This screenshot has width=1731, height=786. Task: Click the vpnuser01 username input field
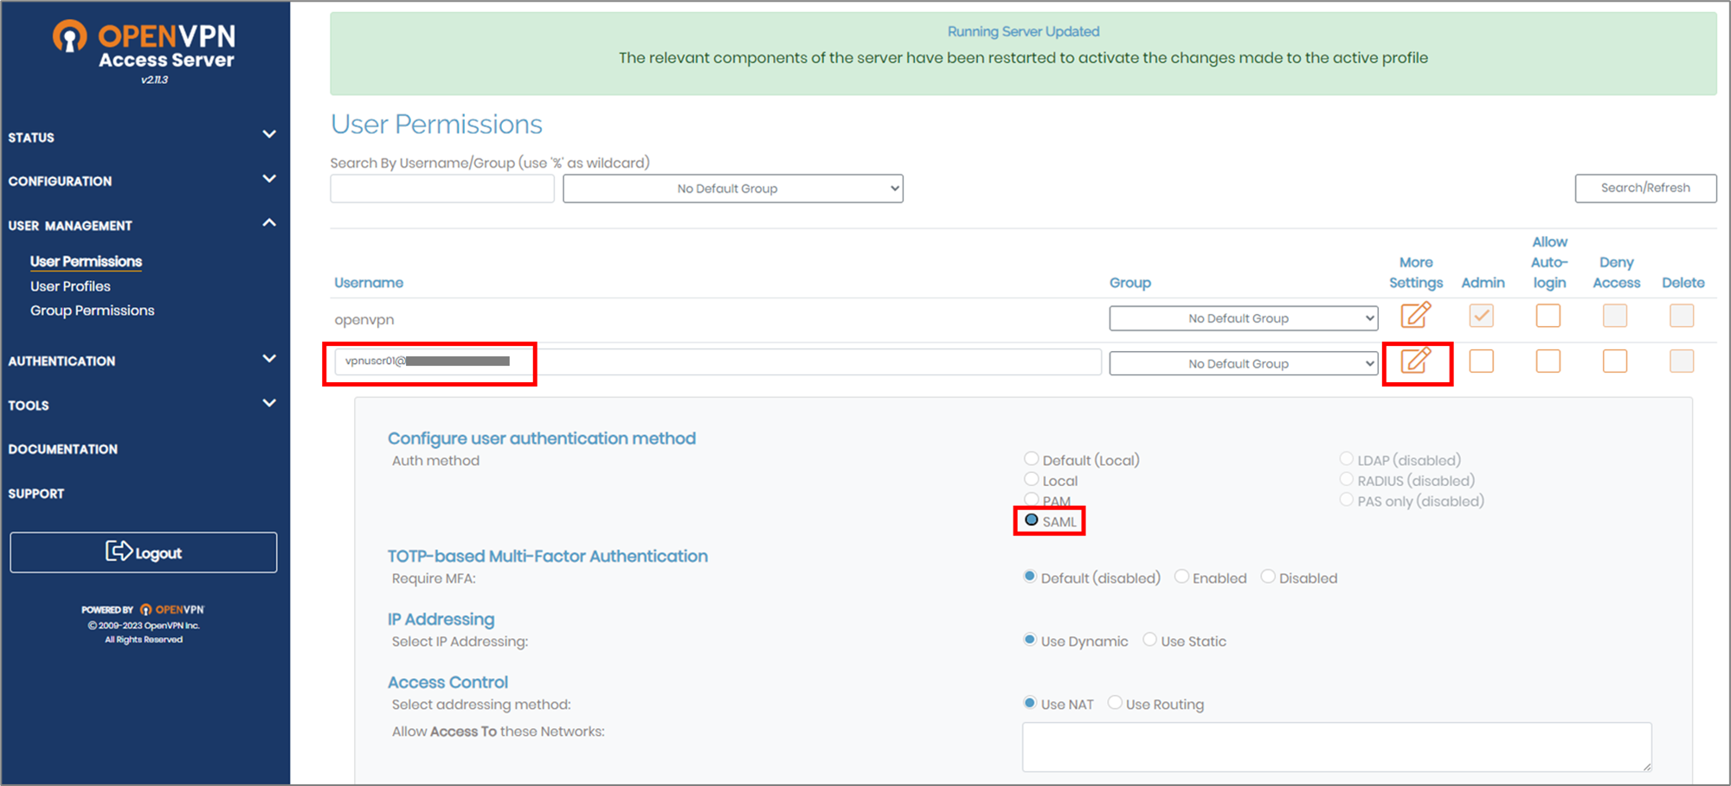point(717,361)
